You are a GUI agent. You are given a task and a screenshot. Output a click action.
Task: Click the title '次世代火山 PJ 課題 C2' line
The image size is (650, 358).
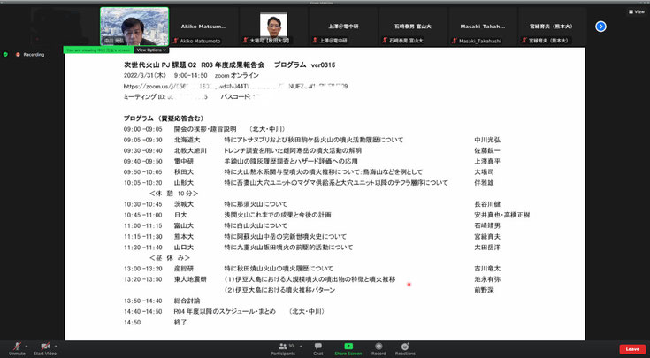click(x=229, y=65)
